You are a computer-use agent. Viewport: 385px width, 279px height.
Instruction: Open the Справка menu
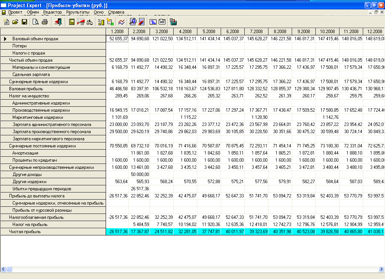[x=116, y=12]
